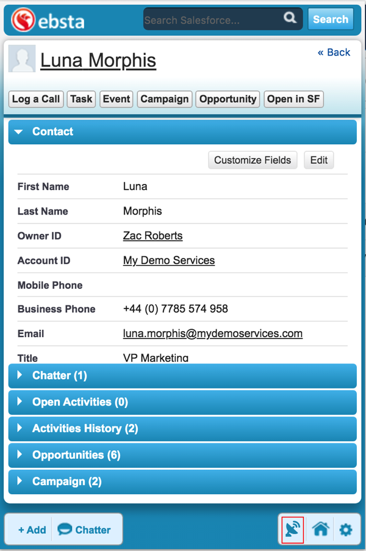Expand Open Activities (0) section
The image size is (366, 551).
pos(182,402)
